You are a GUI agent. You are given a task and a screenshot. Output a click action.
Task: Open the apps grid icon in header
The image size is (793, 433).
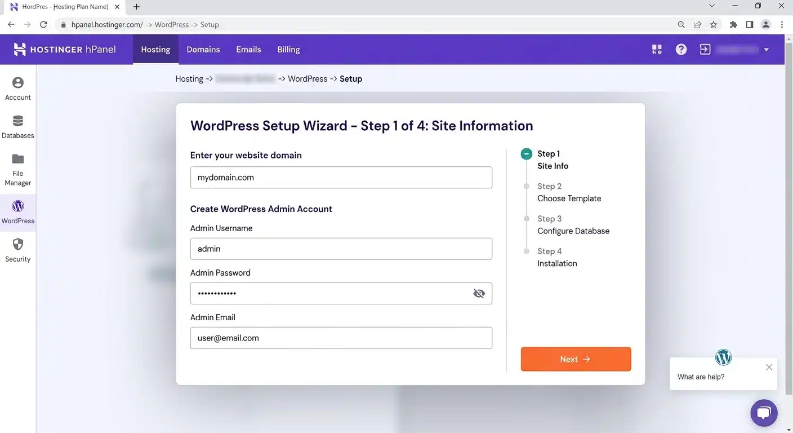[657, 50]
